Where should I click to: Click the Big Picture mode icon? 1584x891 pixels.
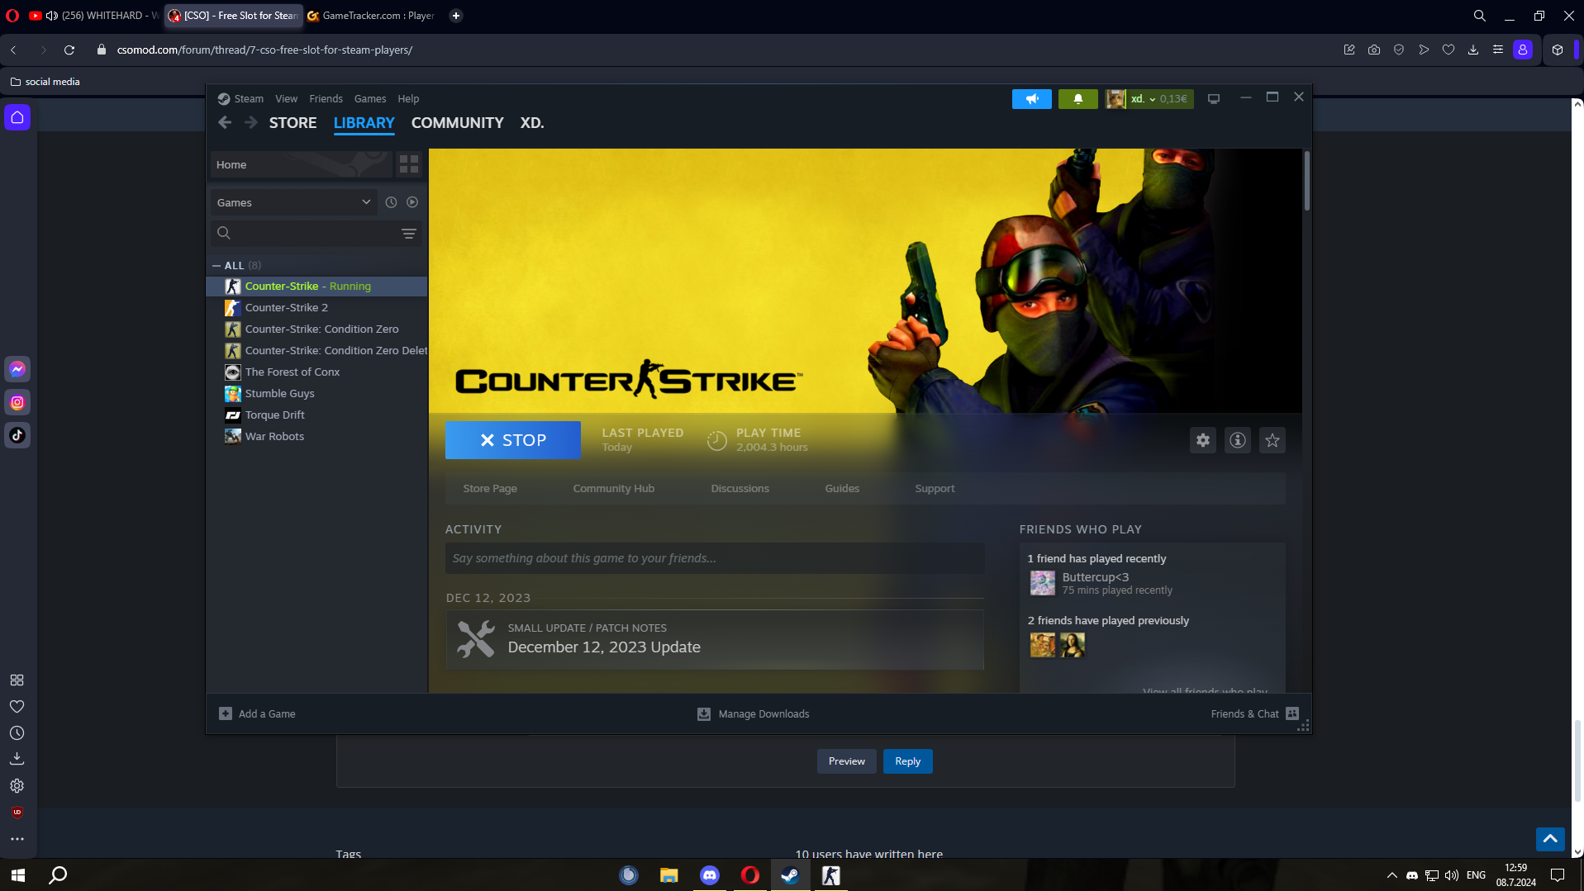(1213, 99)
